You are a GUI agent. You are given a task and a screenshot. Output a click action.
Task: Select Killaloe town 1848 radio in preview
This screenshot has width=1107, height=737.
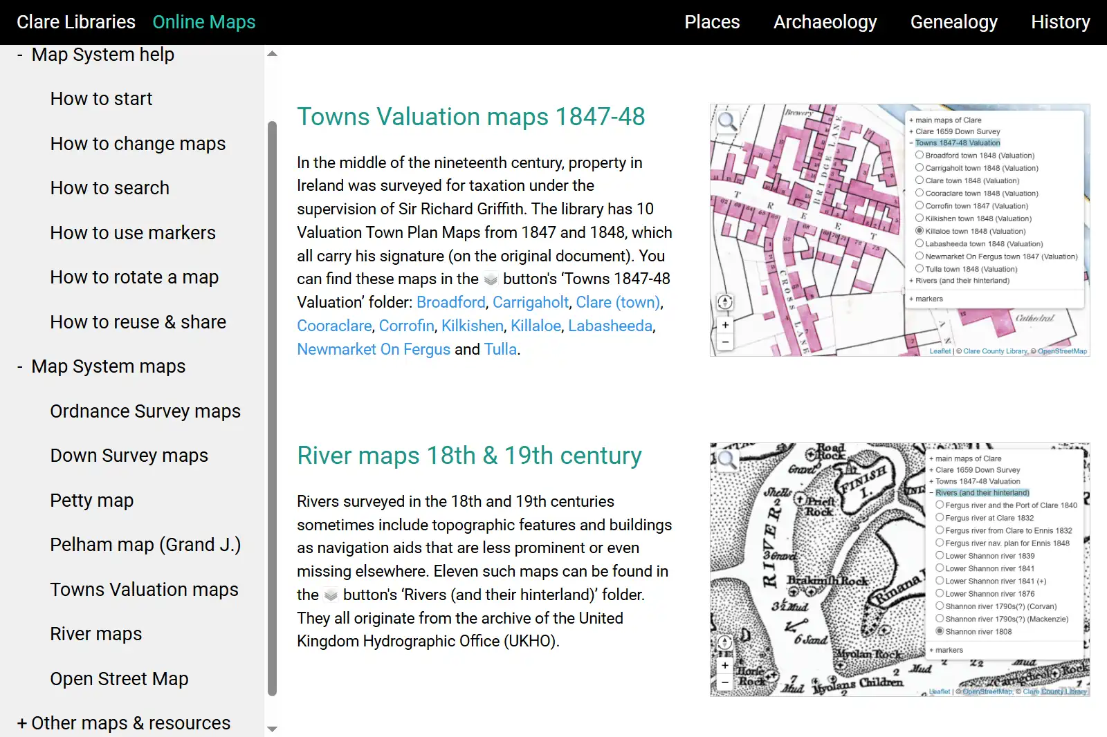(920, 231)
